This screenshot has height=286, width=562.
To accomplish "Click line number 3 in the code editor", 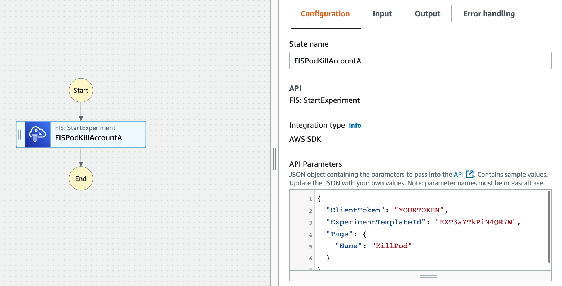I will 310,222.
